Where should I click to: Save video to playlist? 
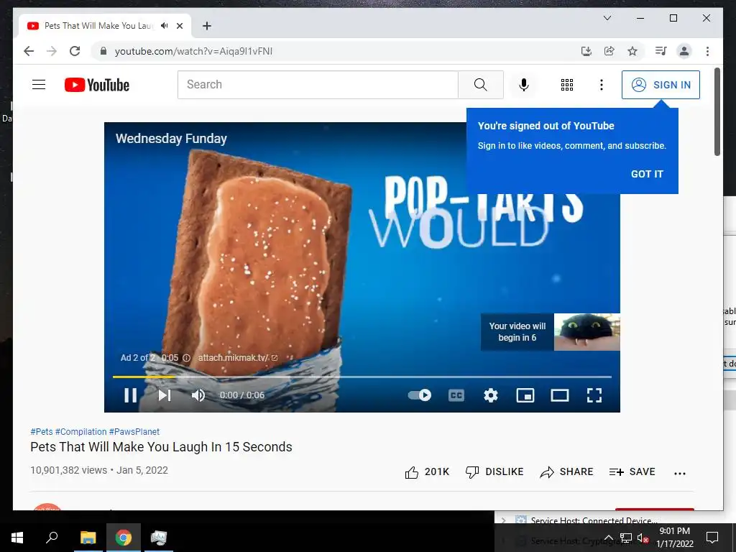pyautogui.click(x=632, y=471)
